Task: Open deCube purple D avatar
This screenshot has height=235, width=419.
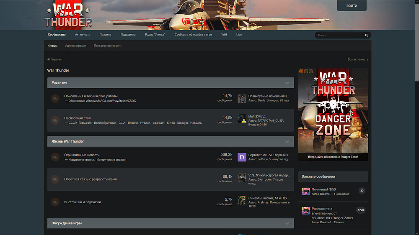Action: (242, 157)
